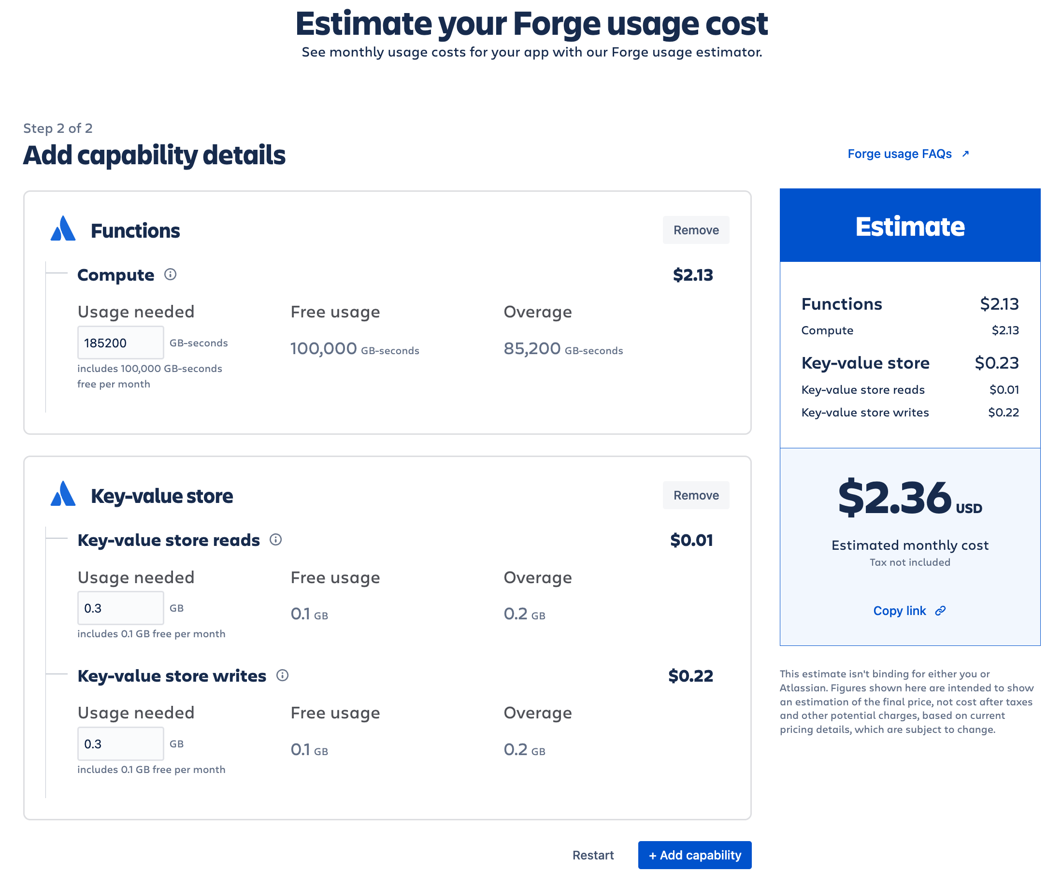This screenshot has height=887, width=1062.
Task: Click the Compute cost of $2.13
Action: click(692, 275)
